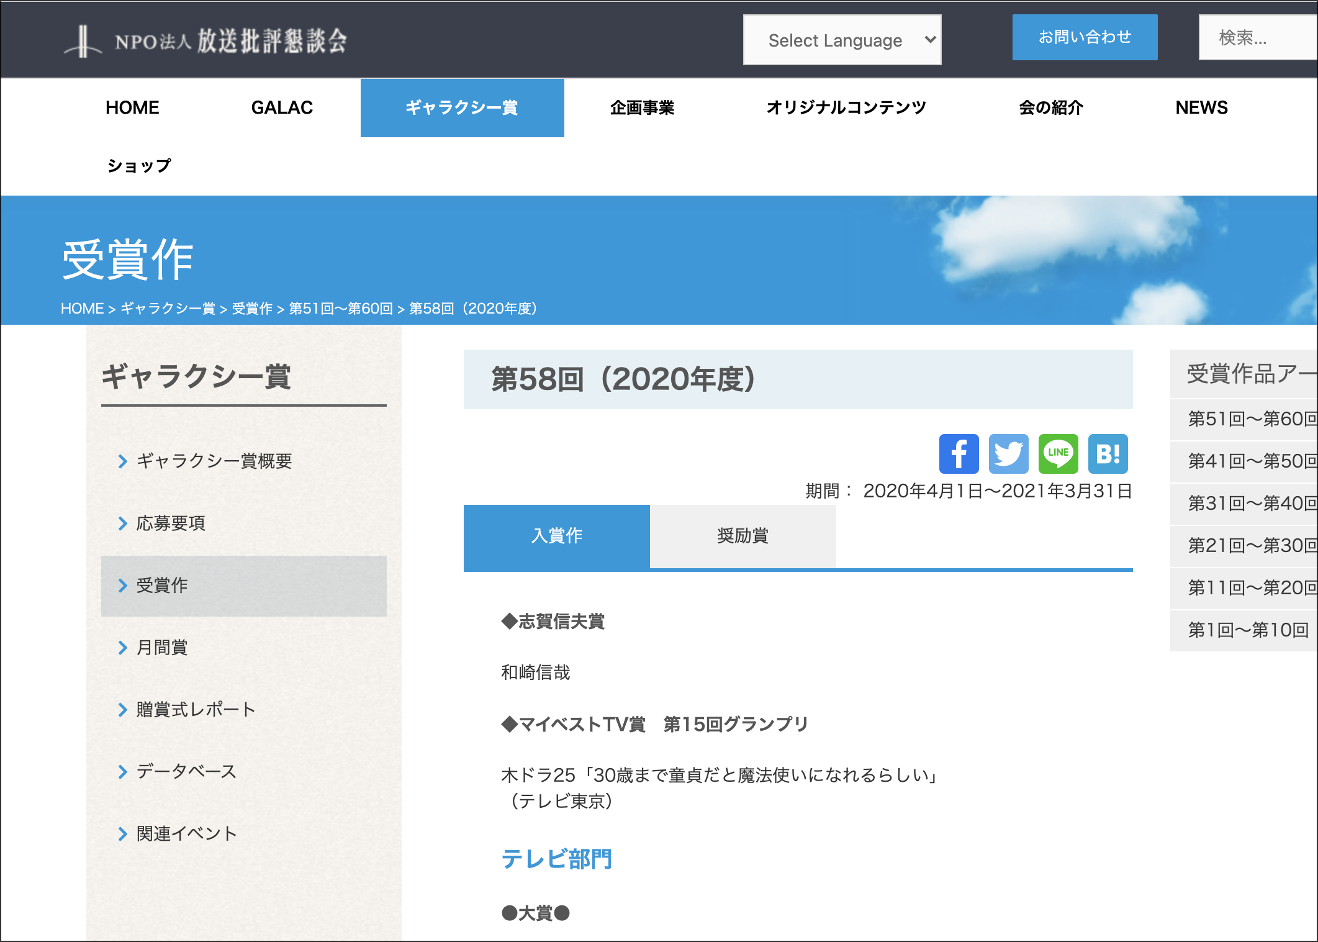Viewport: 1318px width, 942px height.
Task: Open the GALAC menu item
Action: (282, 108)
